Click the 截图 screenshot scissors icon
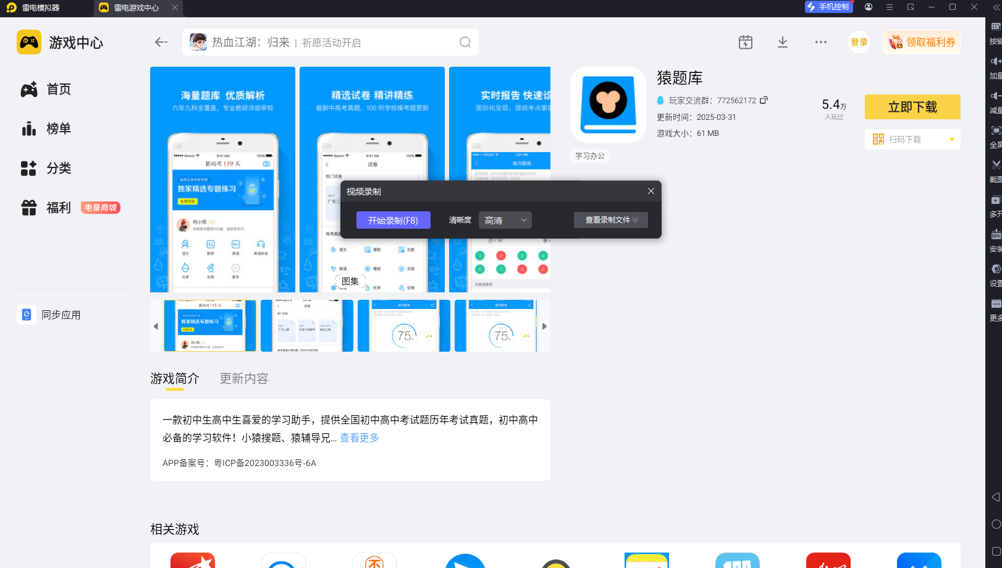 pos(995,165)
